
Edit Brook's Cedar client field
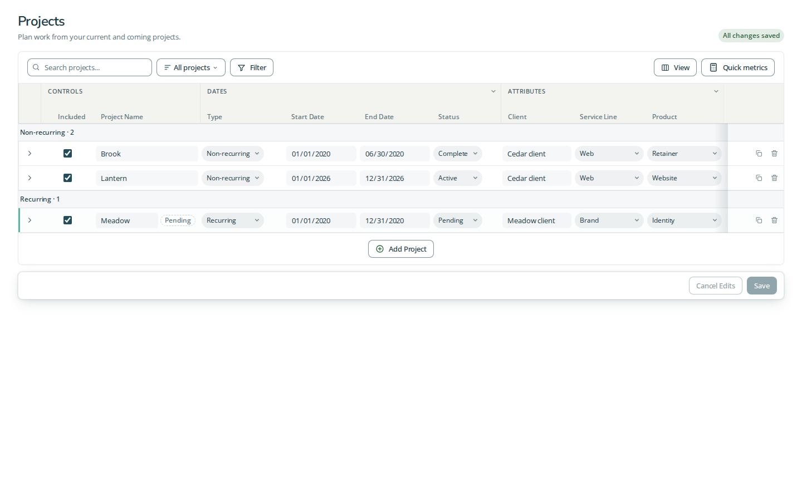point(537,154)
